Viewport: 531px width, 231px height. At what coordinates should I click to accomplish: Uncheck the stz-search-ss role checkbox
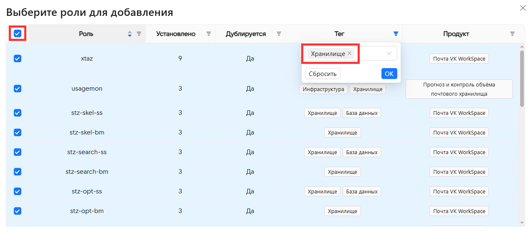[x=18, y=152]
